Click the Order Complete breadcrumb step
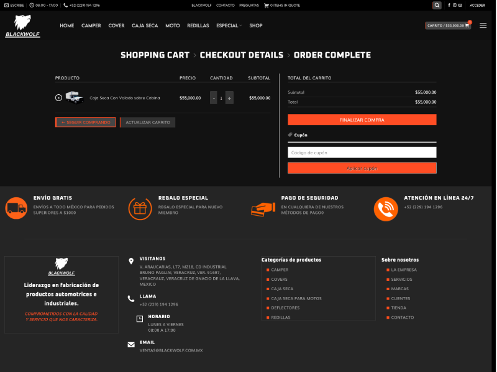 pyautogui.click(x=332, y=55)
